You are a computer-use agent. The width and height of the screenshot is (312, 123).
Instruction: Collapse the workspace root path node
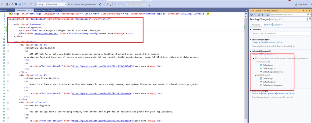(253, 58)
